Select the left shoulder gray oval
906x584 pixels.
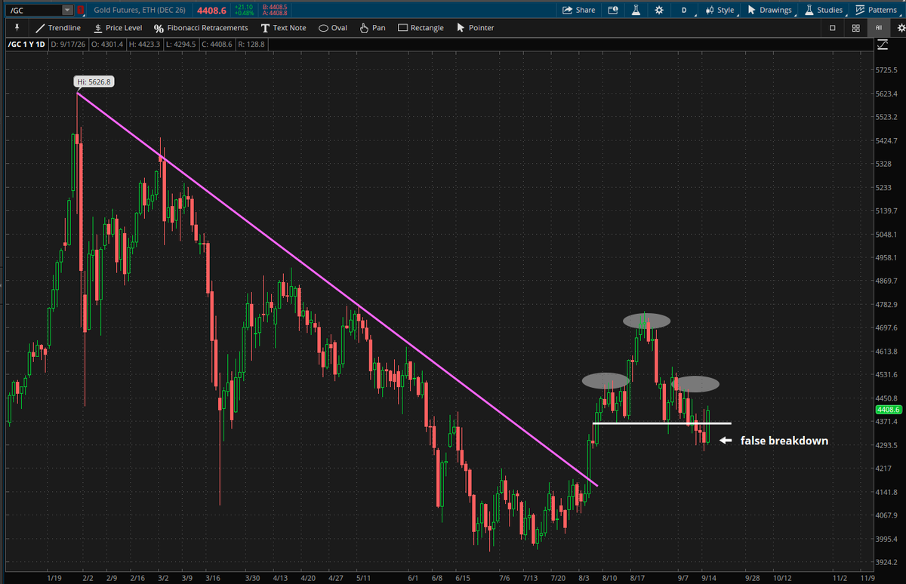coord(606,382)
